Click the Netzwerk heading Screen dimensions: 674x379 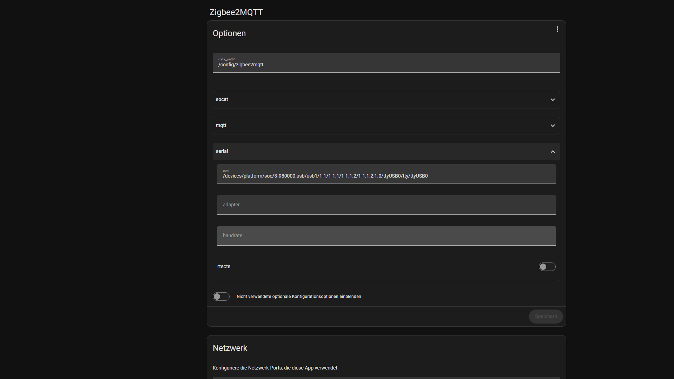point(230,348)
